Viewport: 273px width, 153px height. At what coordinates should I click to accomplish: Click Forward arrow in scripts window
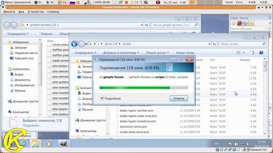81,44
